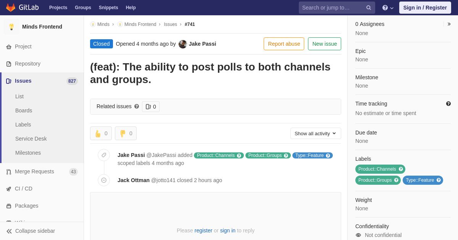Viewport: 458px width, 240px height.
Task: Click Related issues help icon
Action: [137, 106]
